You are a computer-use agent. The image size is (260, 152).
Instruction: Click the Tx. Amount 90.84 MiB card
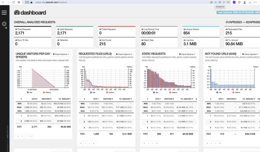242,42
